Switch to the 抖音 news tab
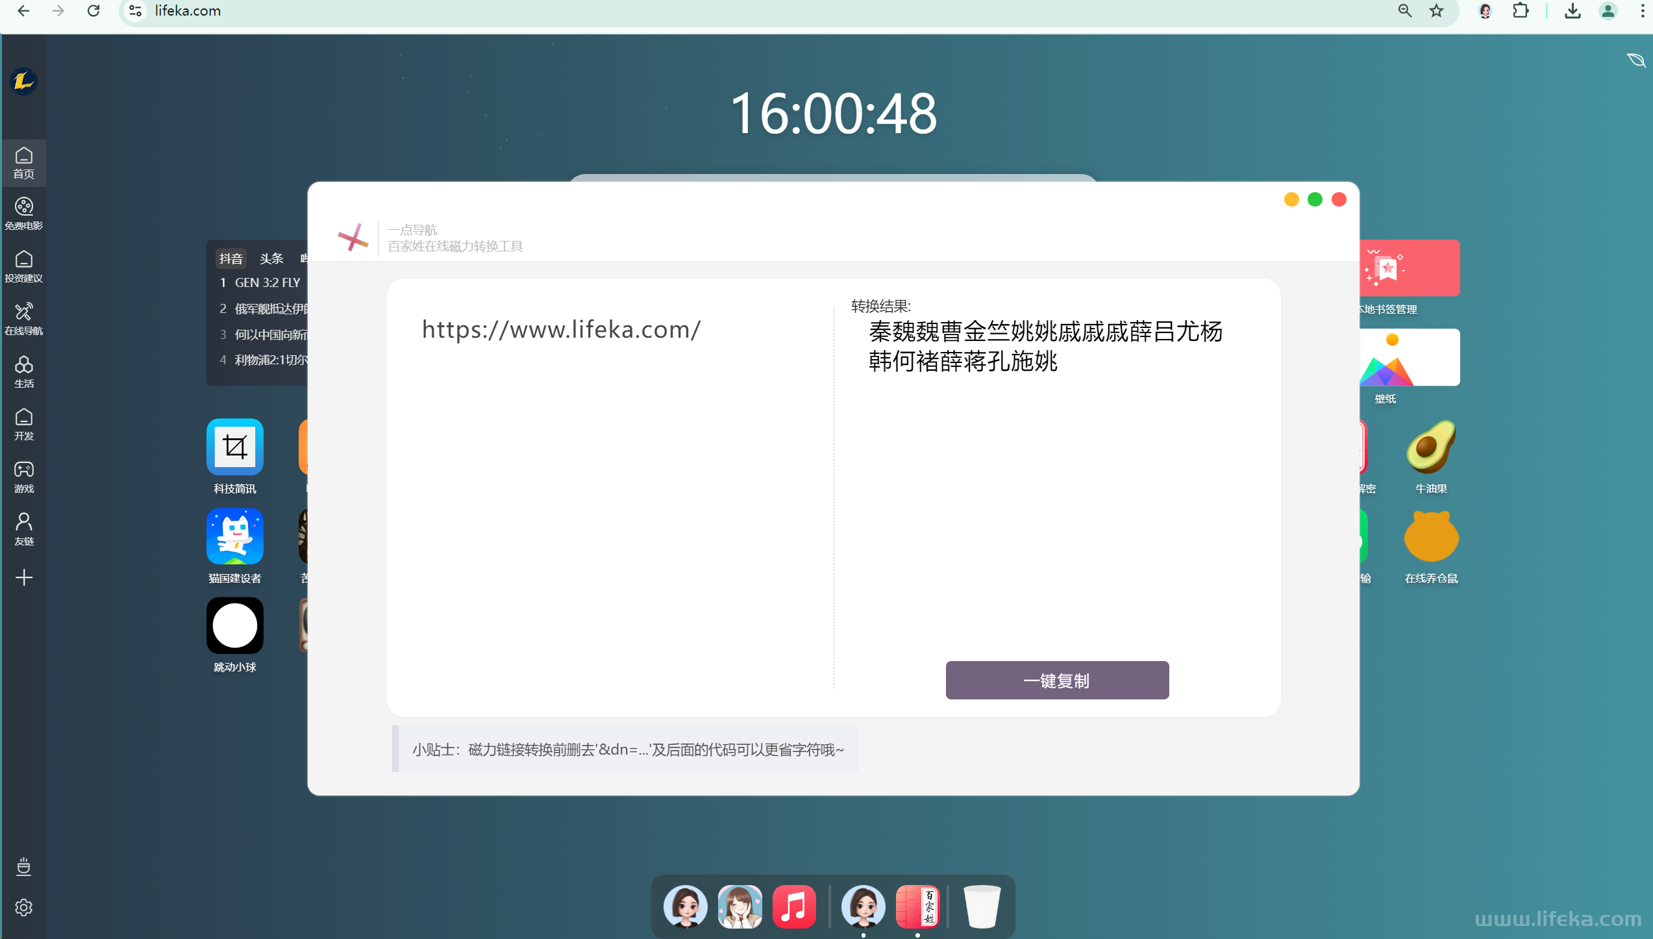 (x=231, y=258)
